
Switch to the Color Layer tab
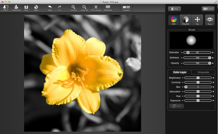tap(179, 72)
